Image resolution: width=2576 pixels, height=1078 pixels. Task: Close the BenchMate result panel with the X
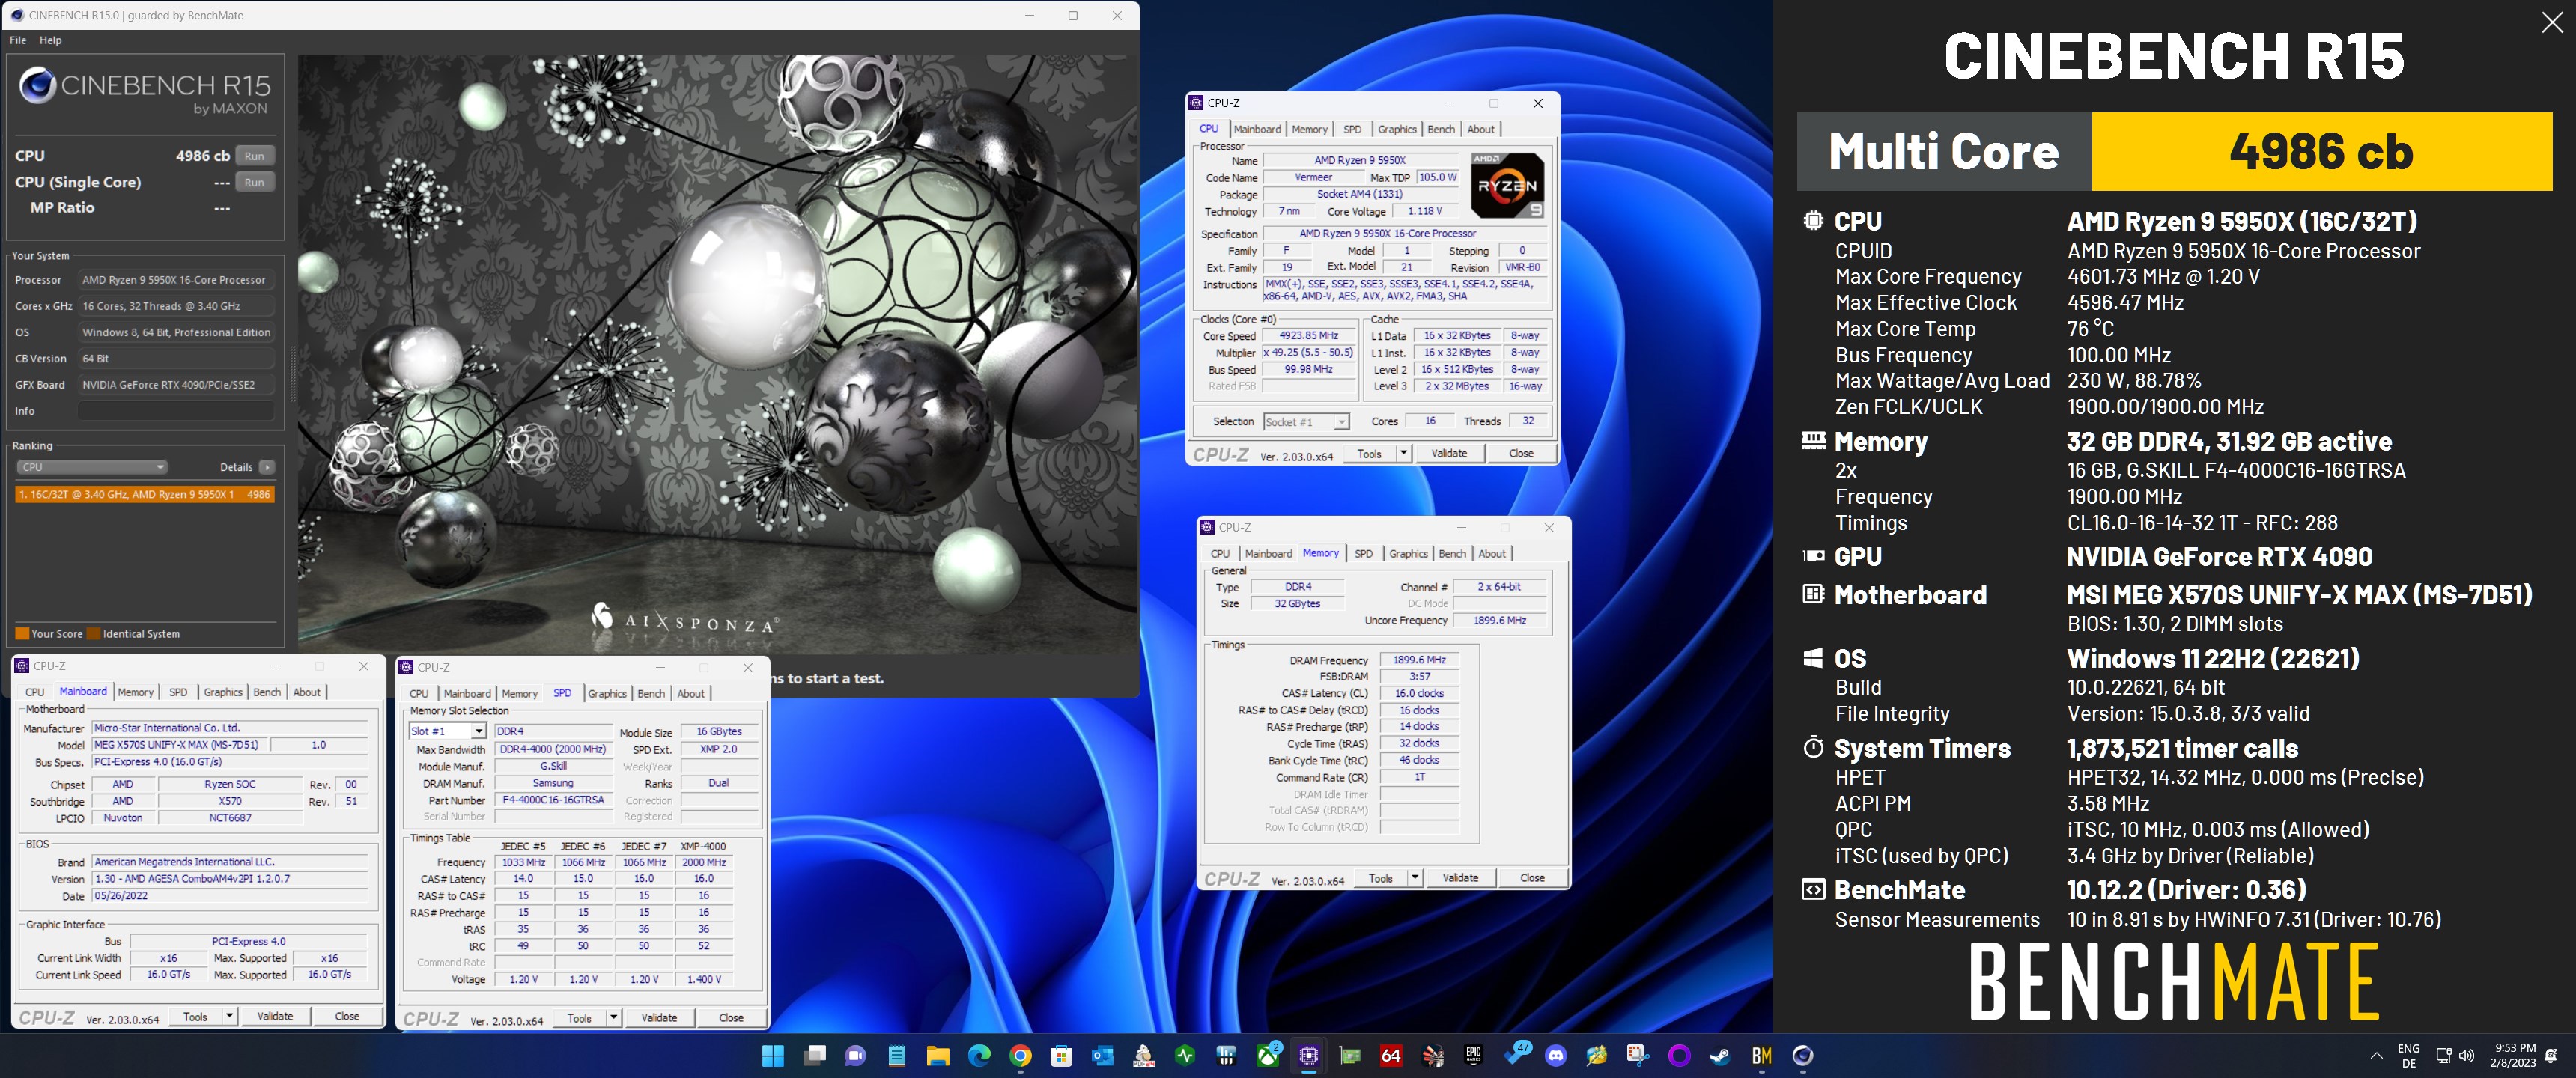click(2552, 23)
